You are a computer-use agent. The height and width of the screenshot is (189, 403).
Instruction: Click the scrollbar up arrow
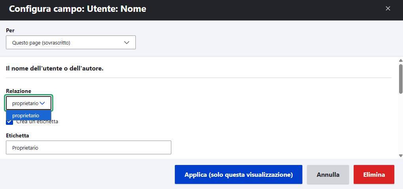point(401,61)
